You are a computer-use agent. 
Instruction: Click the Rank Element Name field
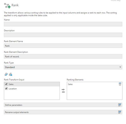pos(63,46)
